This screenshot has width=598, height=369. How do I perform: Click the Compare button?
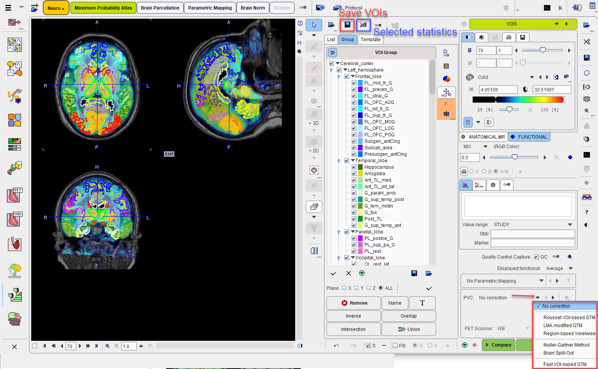click(x=499, y=345)
